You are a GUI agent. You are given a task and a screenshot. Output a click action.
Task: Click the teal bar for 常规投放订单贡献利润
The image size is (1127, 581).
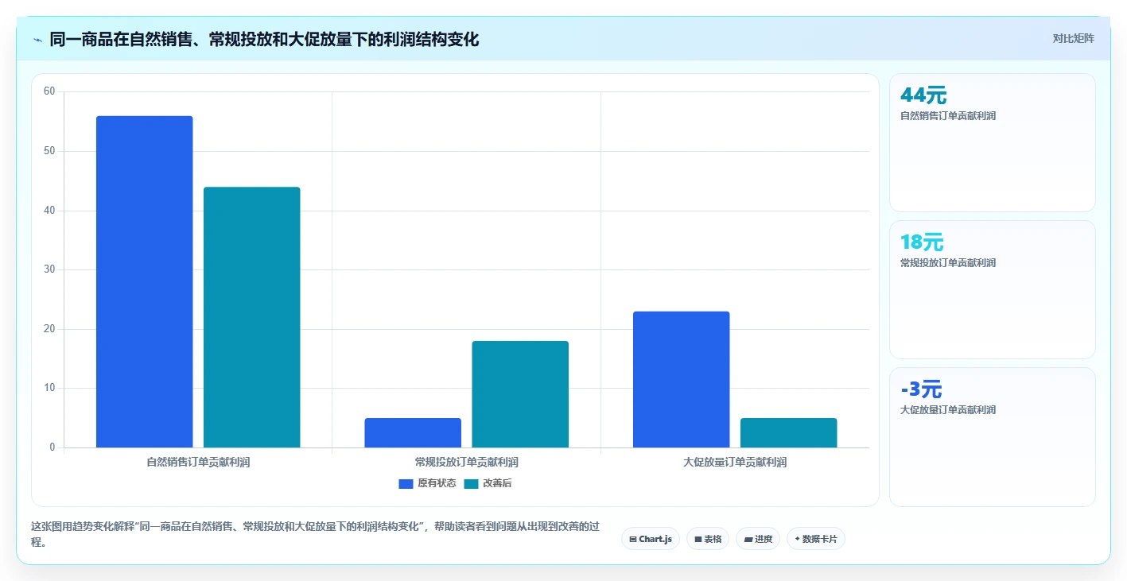click(520, 394)
